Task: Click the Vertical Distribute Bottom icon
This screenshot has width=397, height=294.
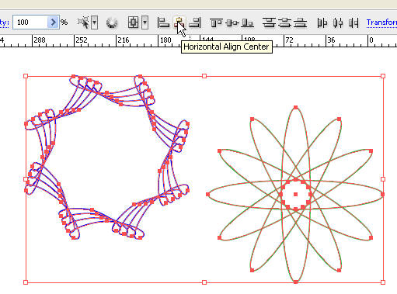Action: [x=301, y=22]
